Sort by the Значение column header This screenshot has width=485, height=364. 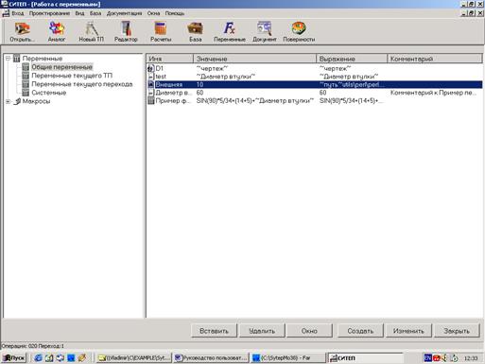pos(254,59)
